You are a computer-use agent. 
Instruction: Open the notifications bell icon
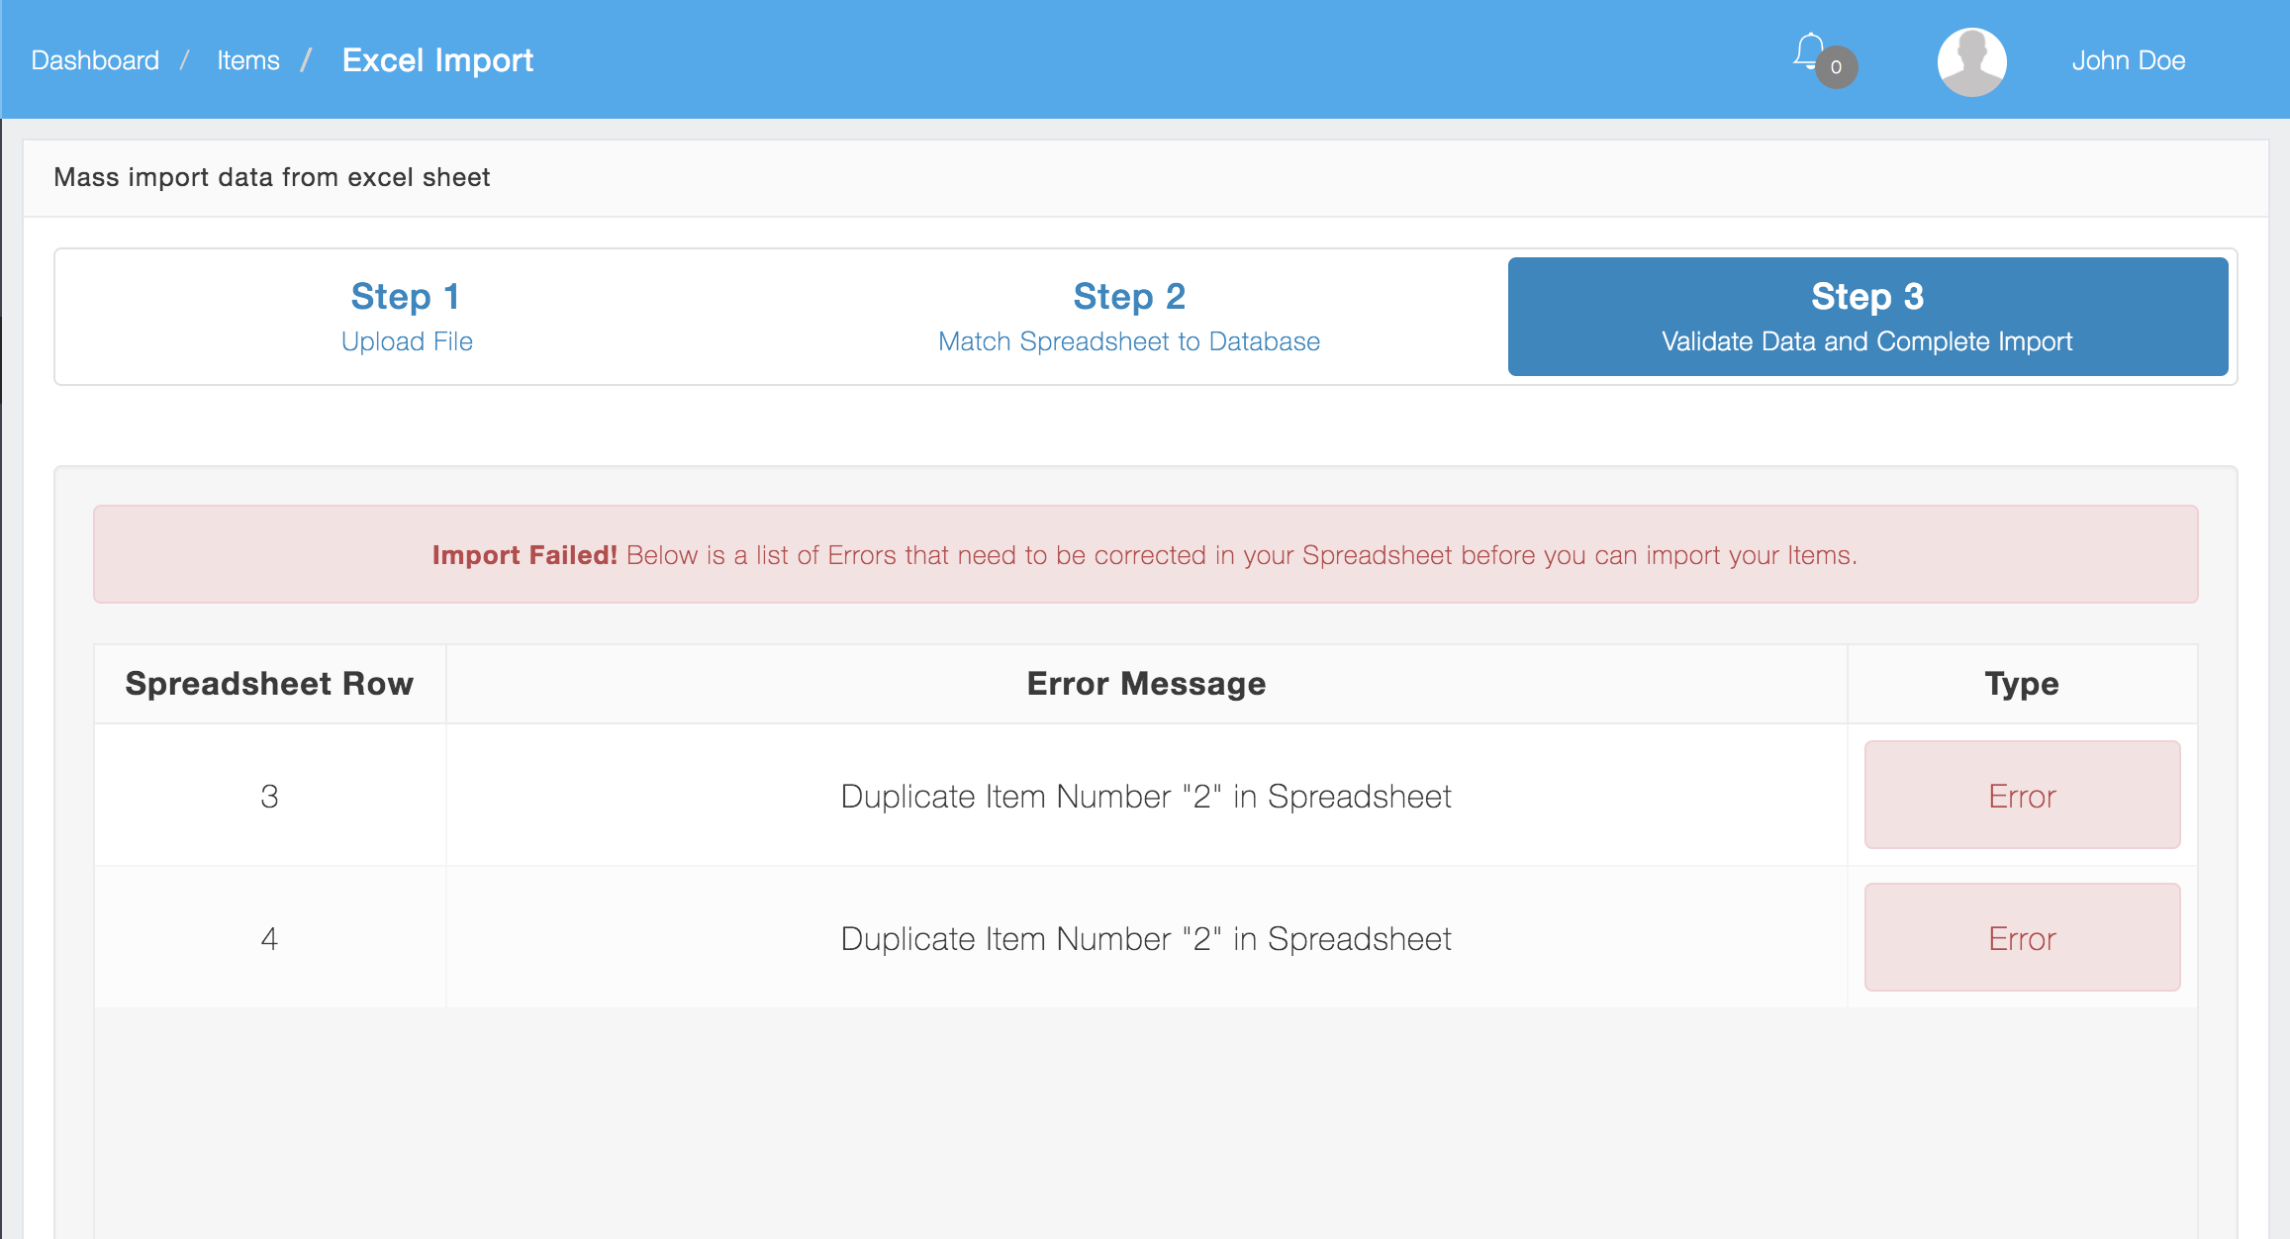[x=1808, y=51]
